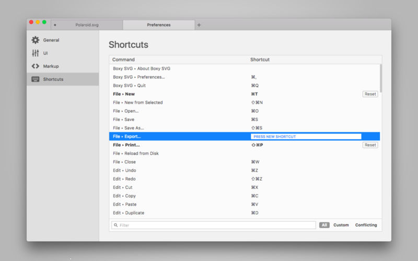Viewport: 418px width, 261px height.
Task: Select the Preferences tab
Action: 158,25
